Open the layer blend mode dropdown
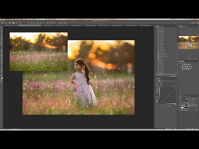The width and height of the screenshot is (199, 149). tap(184, 101)
